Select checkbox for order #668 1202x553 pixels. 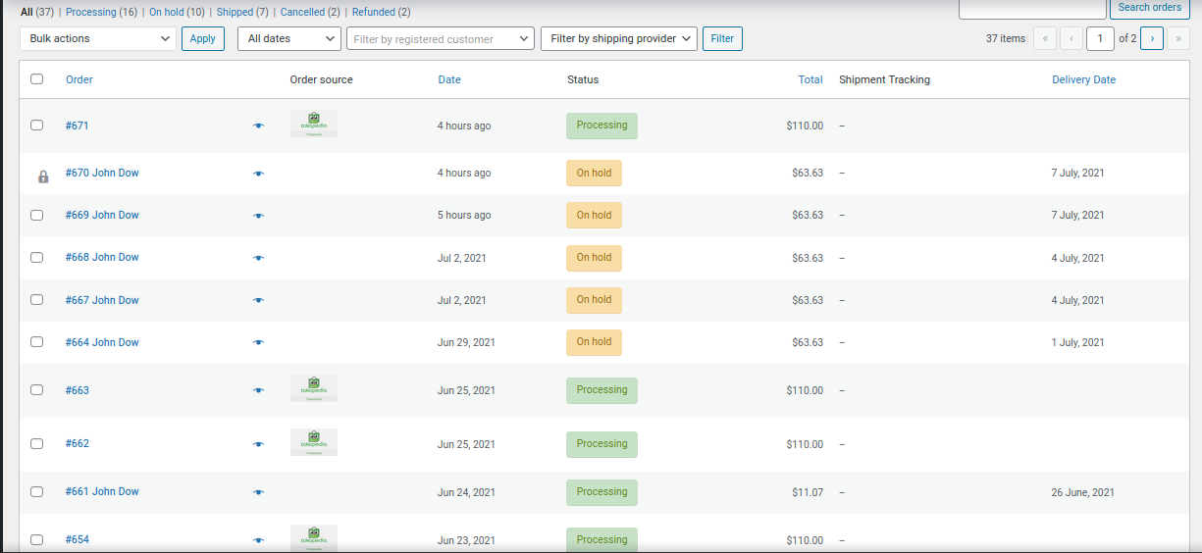point(37,257)
